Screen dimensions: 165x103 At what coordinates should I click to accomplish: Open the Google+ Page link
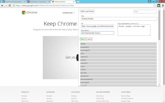[x=126, y=101]
